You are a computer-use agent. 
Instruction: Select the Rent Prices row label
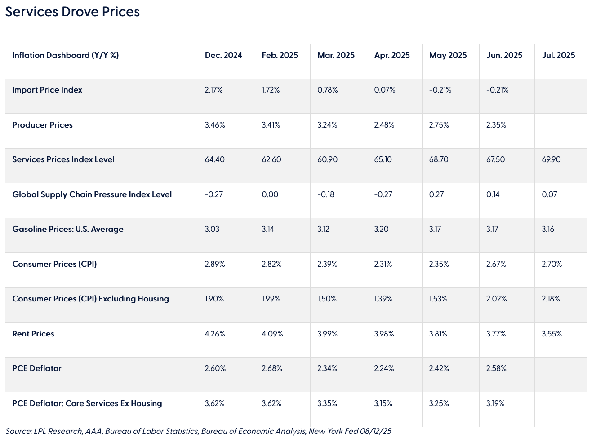[33, 334]
